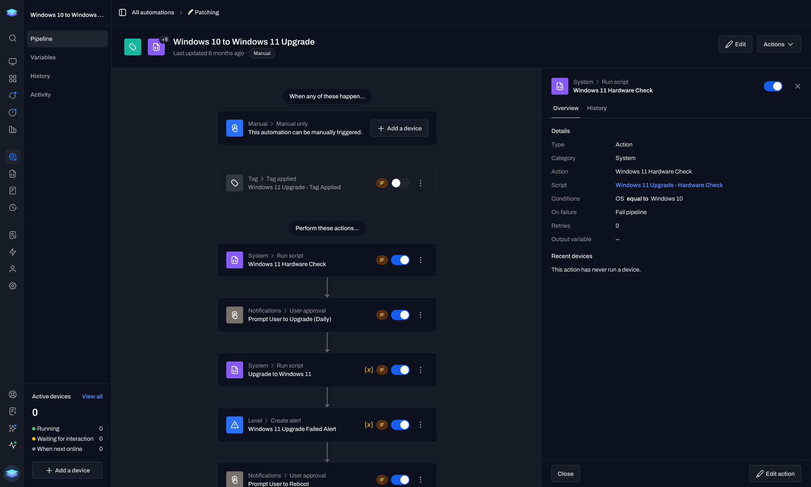Open the devices monitor icon in the rail
811x487 pixels.
(x=13, y=62)
